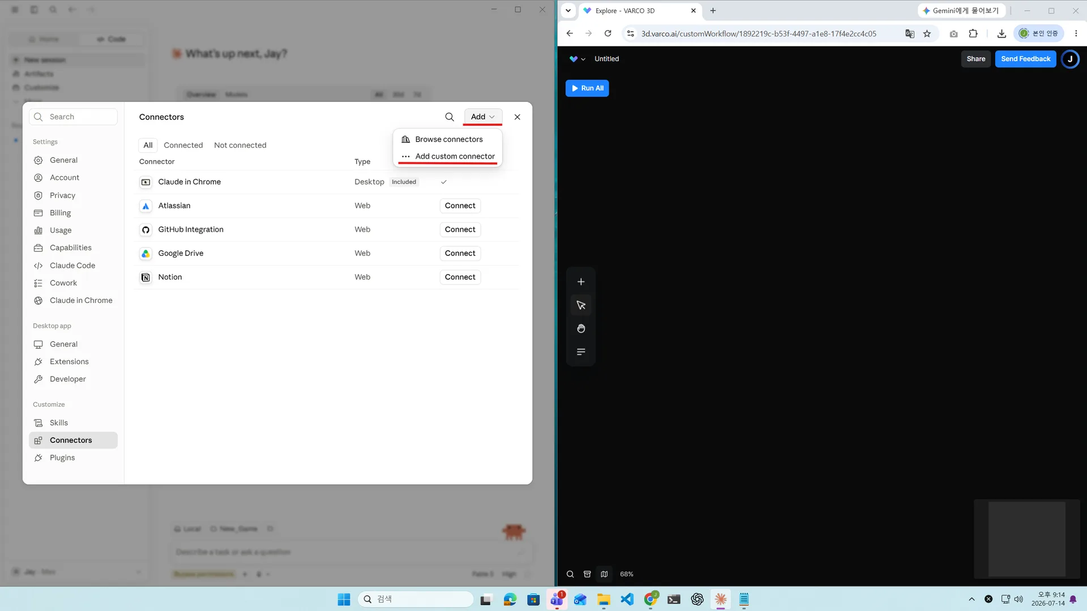Choose Add custom connector menu entry
Viewport: 1087px width, 611px height.
tap(447, 156)
